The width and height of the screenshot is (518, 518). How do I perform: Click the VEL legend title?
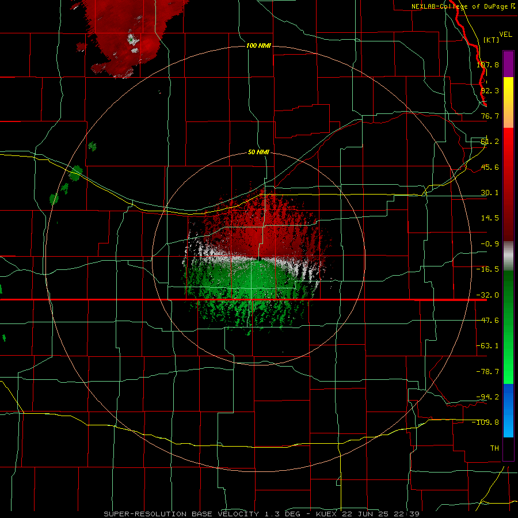[505, 35]
